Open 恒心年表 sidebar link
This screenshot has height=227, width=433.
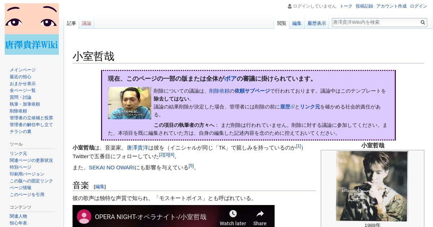(18, 223)
